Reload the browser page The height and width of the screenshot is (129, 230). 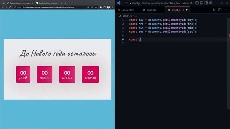point(10,7)
